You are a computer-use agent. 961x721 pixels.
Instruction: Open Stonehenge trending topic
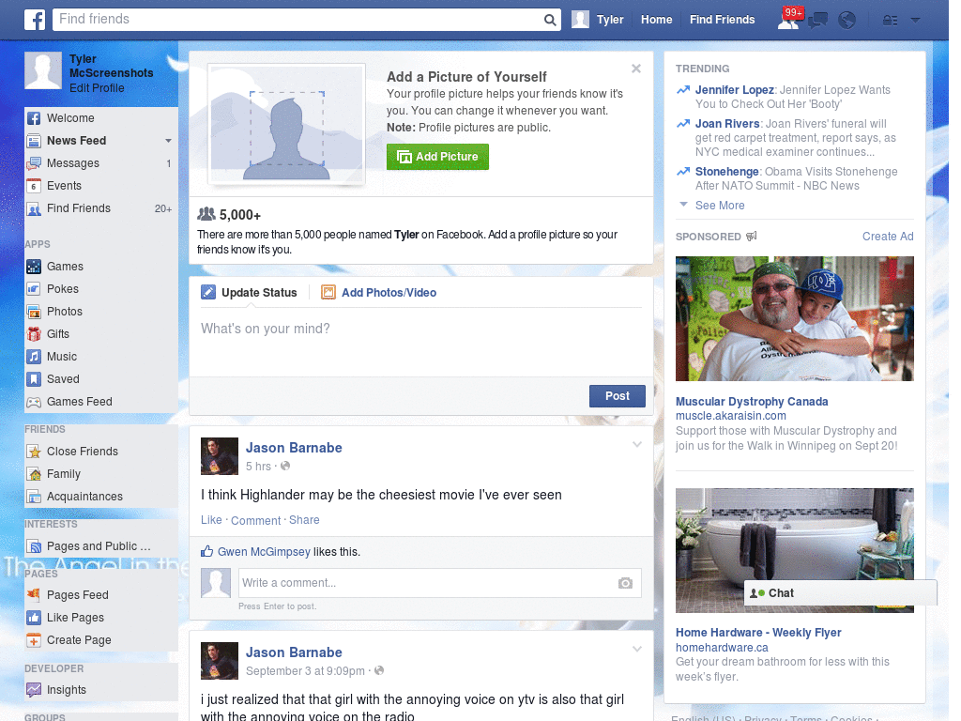click(x=727, y=172)
